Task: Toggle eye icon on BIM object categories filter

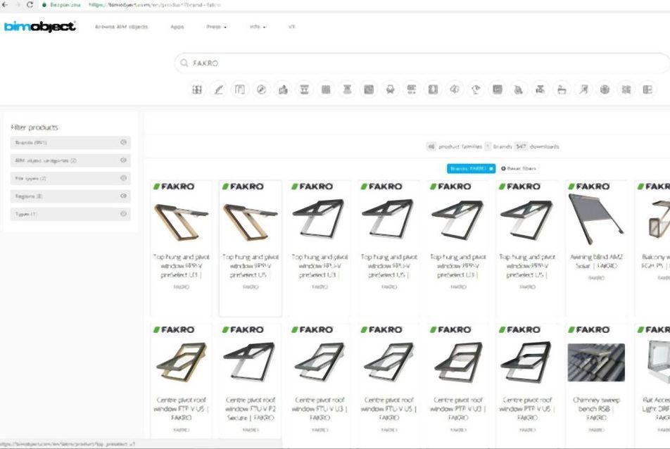Action: click(123, 160)
